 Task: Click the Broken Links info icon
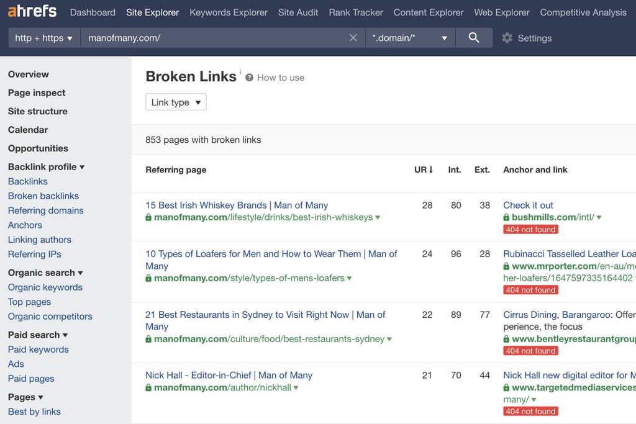coord(240,72)
